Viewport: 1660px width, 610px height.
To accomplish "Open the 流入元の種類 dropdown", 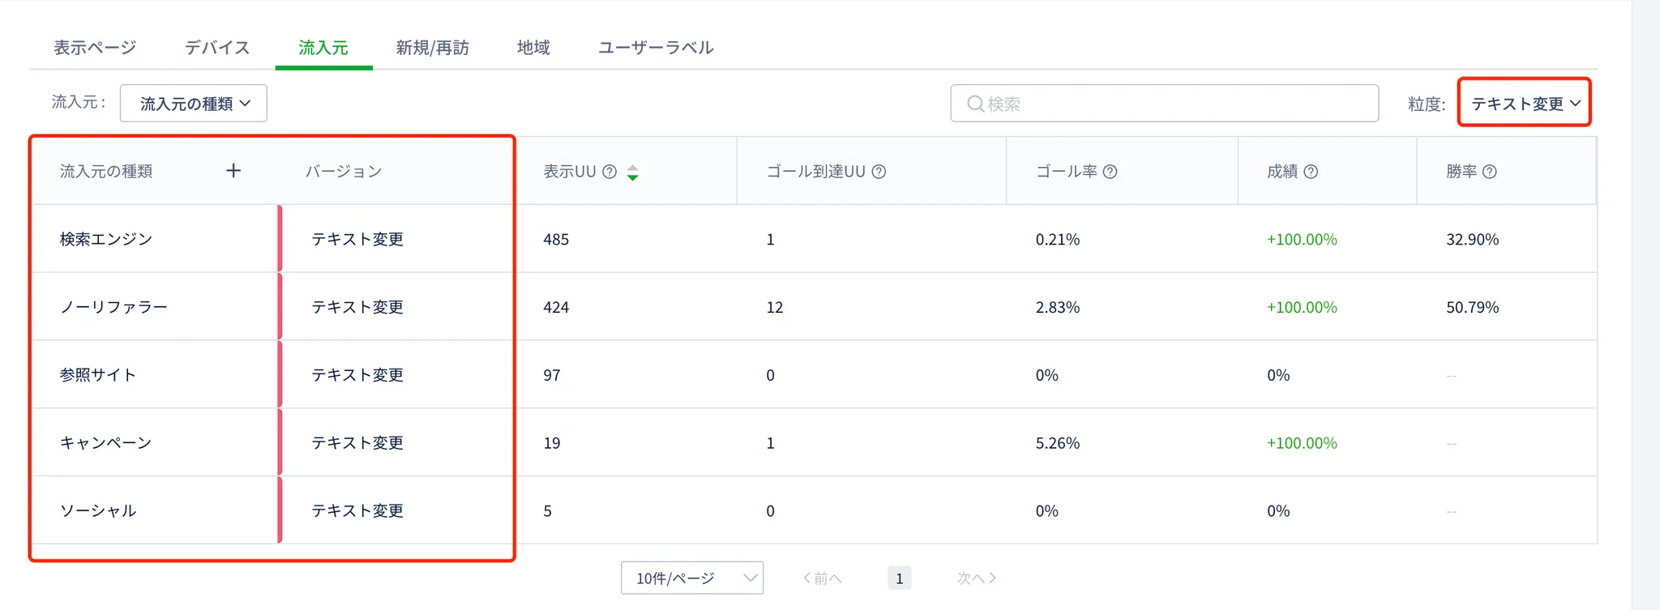I will pyautogui.click(x=194, y=104).
